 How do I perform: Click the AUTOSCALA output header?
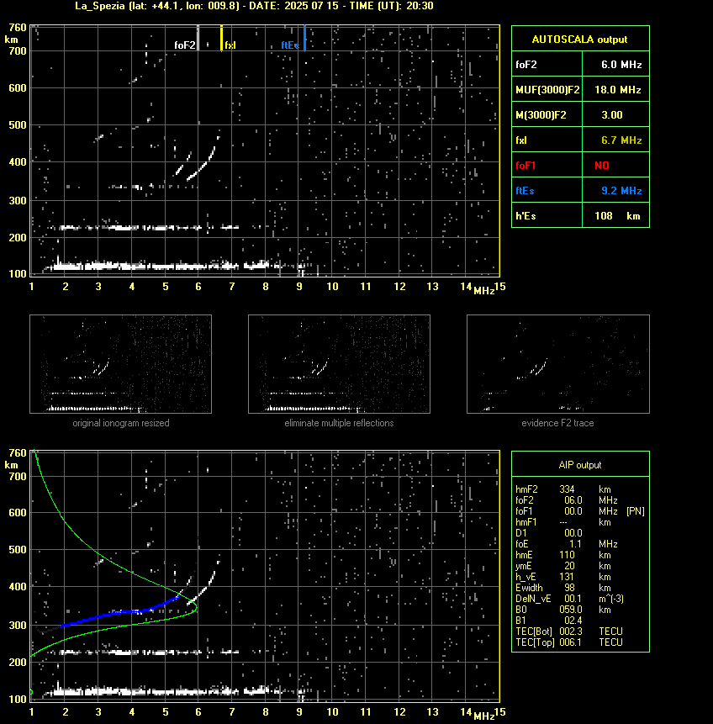tap(580, 40)
